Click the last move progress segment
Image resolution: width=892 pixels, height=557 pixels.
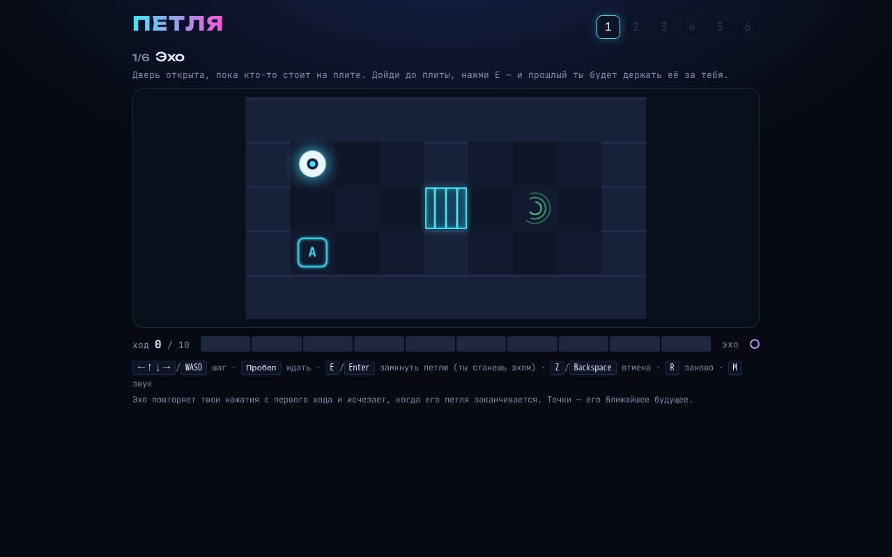[x=686, y=344]
